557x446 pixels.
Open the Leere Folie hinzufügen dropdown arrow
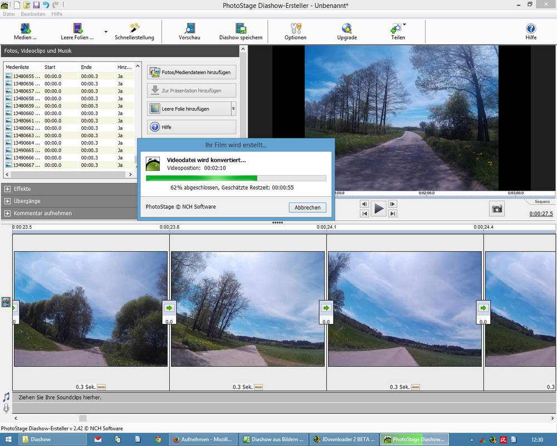tap(233, 109)
